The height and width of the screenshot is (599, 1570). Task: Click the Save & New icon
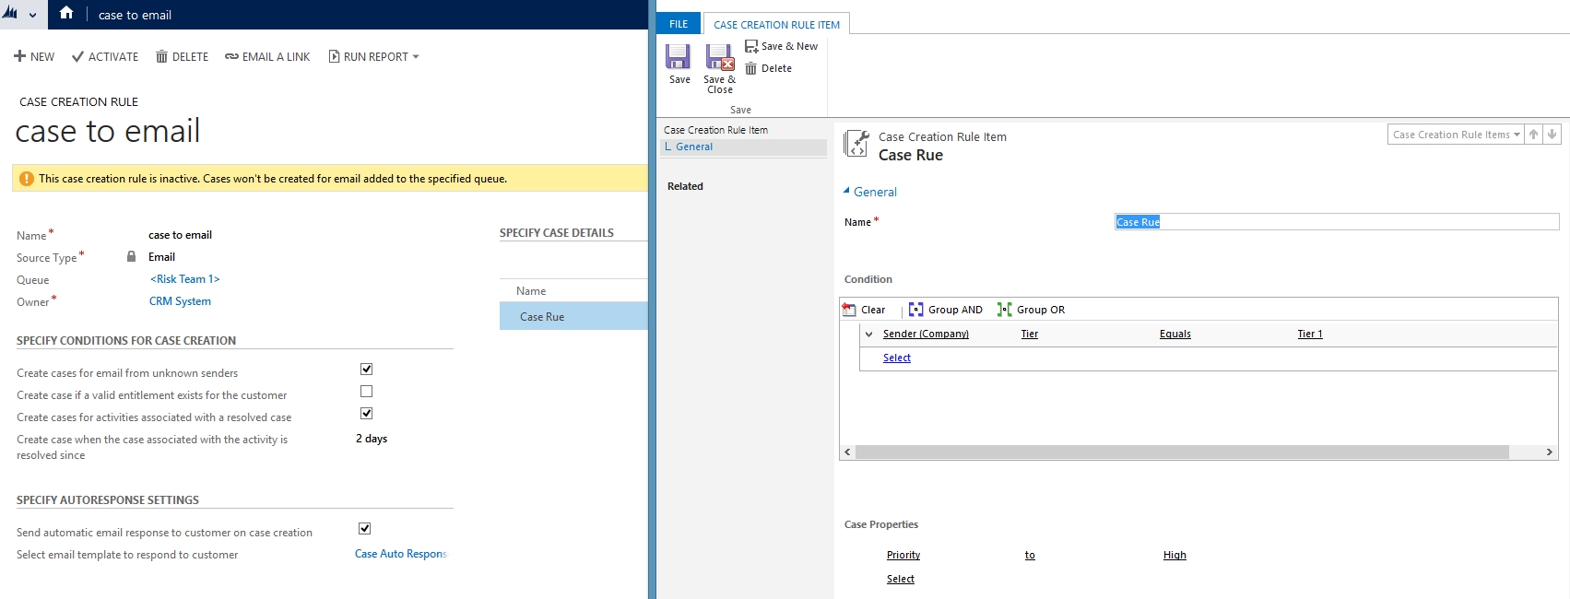pyautogui.click(x=751, y=46)
